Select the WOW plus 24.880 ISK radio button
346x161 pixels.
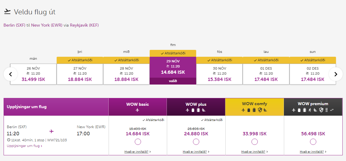(196, 142)
